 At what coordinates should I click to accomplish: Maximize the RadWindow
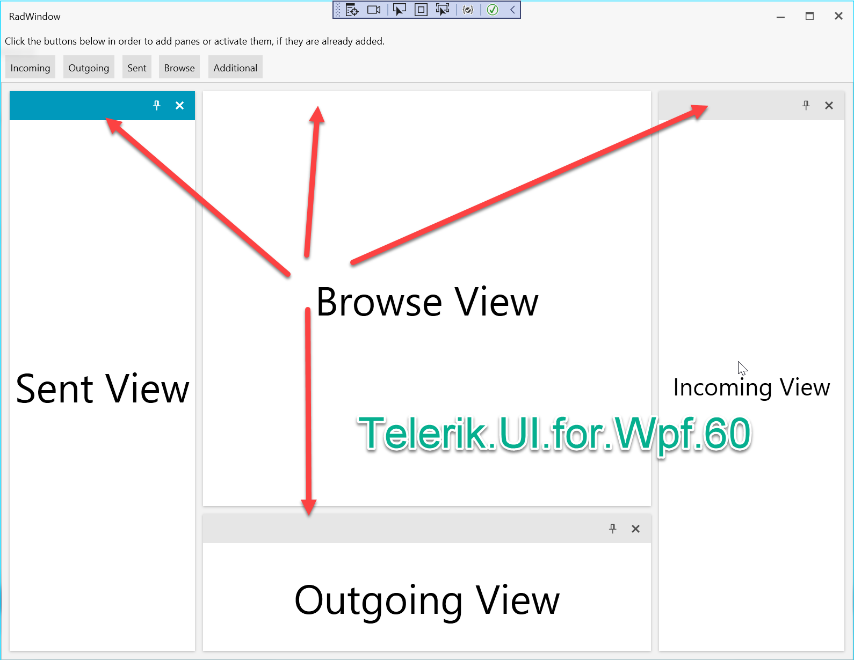[x=809, y=16]
